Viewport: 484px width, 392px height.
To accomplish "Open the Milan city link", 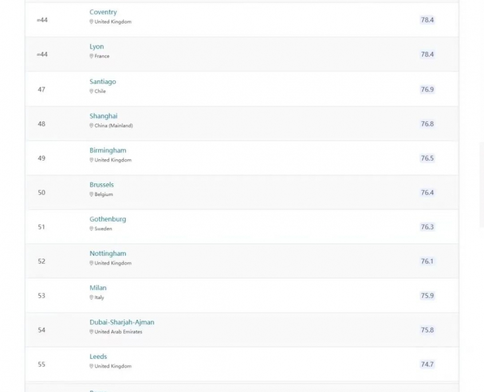I will (x=98, y=288).
